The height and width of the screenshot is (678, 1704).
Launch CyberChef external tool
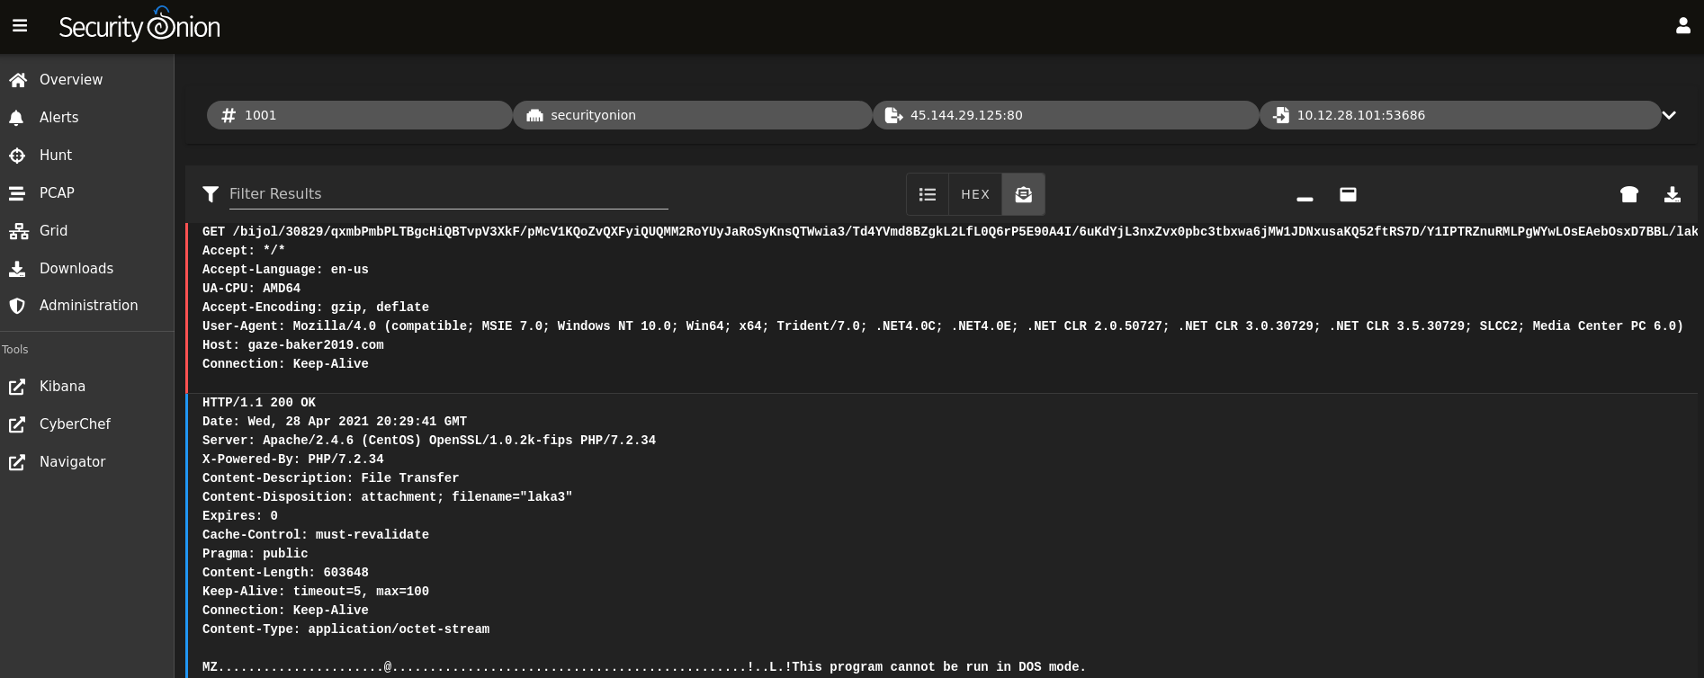coord(86,424)
